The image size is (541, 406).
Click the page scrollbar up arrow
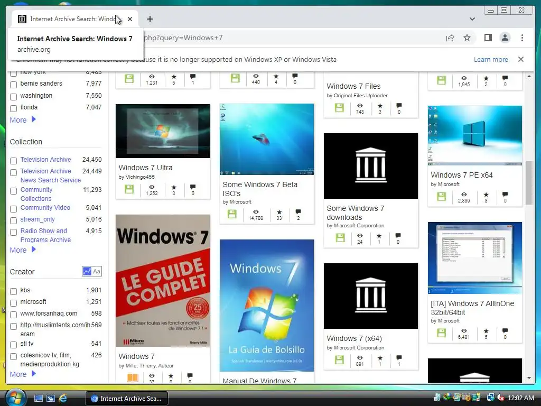tap(529, 76)
